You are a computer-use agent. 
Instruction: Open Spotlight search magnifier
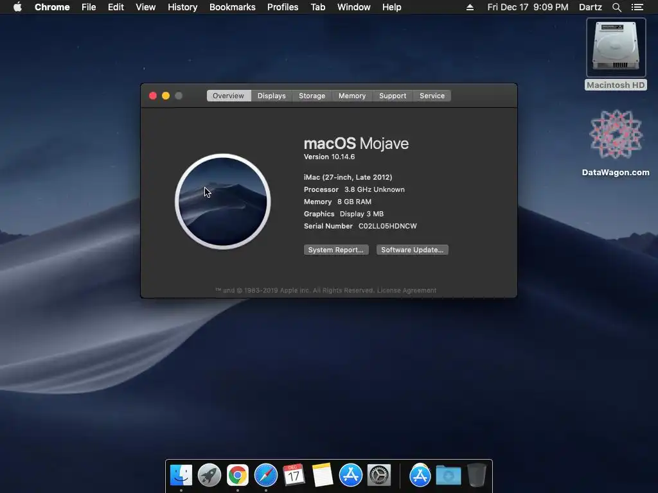coord(616,7)
